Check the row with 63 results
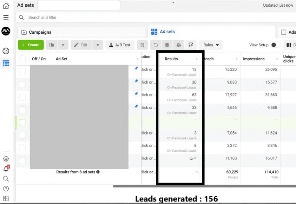Viewport: 296px width, 204px height. (22, 97)
